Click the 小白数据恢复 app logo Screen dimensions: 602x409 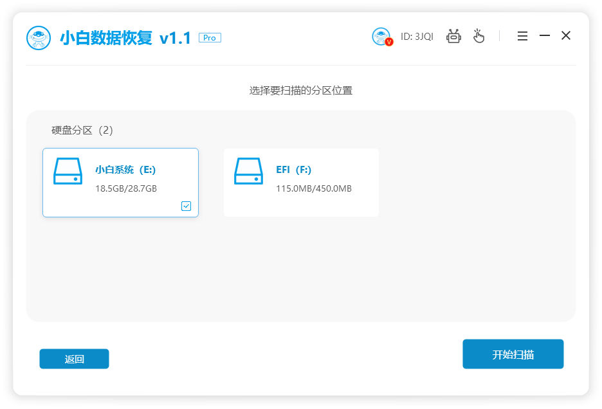point(39,38)
